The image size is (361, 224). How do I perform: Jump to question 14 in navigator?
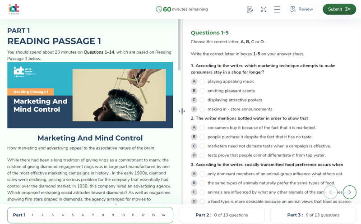click(x=163, y=215)
